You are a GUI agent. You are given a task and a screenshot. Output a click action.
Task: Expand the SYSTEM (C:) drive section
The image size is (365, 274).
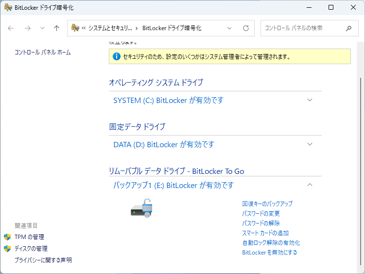(310, 100)
